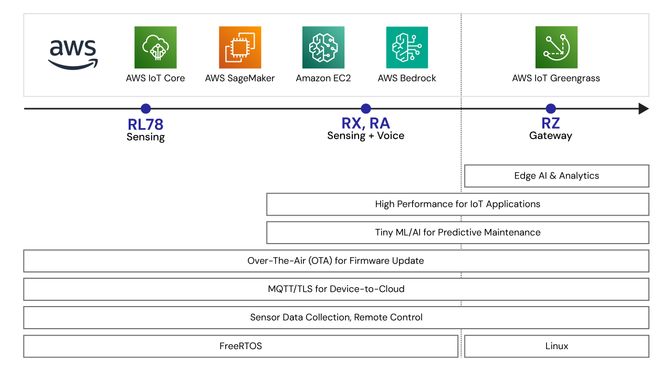672x378 pixels.
Task: Select the AWS Bedrock icon
Action: pyautogui.click(x=407, y=47)
